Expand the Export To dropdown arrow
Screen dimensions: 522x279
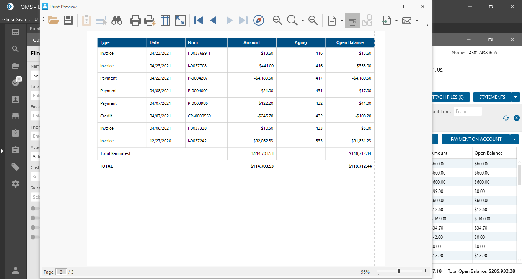[396, 21]
